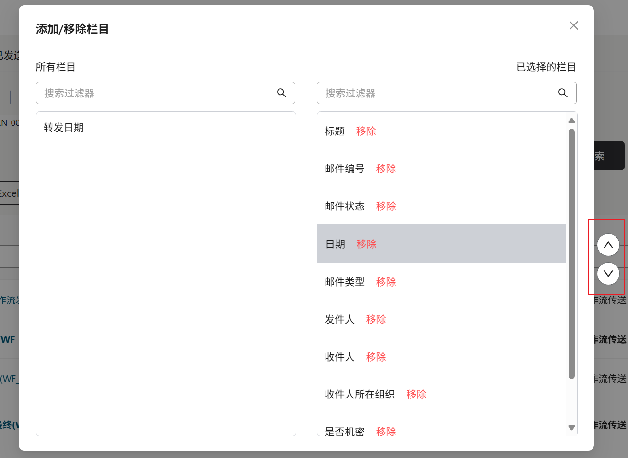Remove the 标题 column
Viewport: 628px width, 458px height.
coord(366,132)
